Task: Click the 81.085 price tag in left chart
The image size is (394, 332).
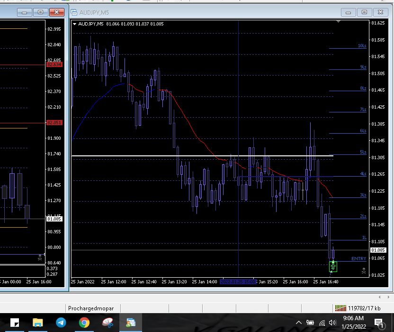Action: (x=54, y=219)
